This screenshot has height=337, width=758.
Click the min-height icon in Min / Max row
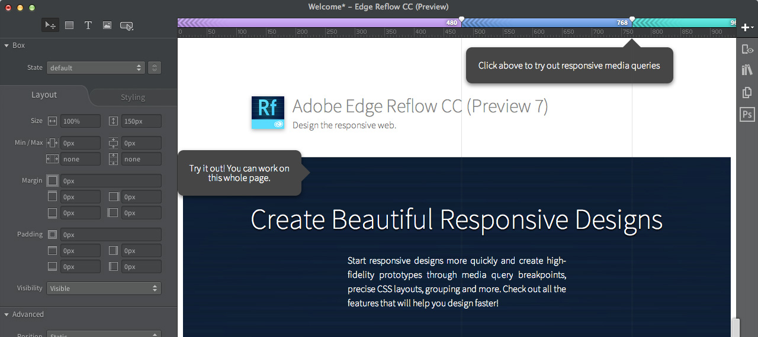click(114, 143)
